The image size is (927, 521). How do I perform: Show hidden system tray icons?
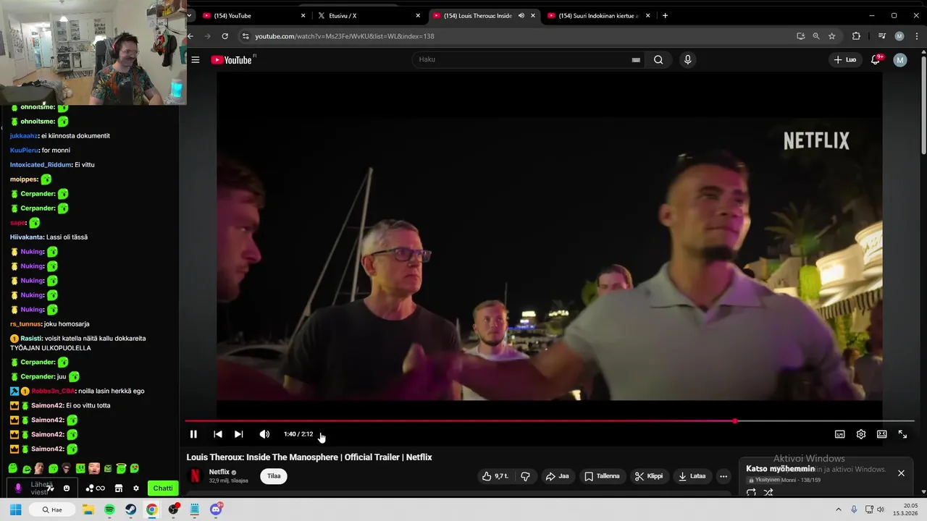point(839,509)
